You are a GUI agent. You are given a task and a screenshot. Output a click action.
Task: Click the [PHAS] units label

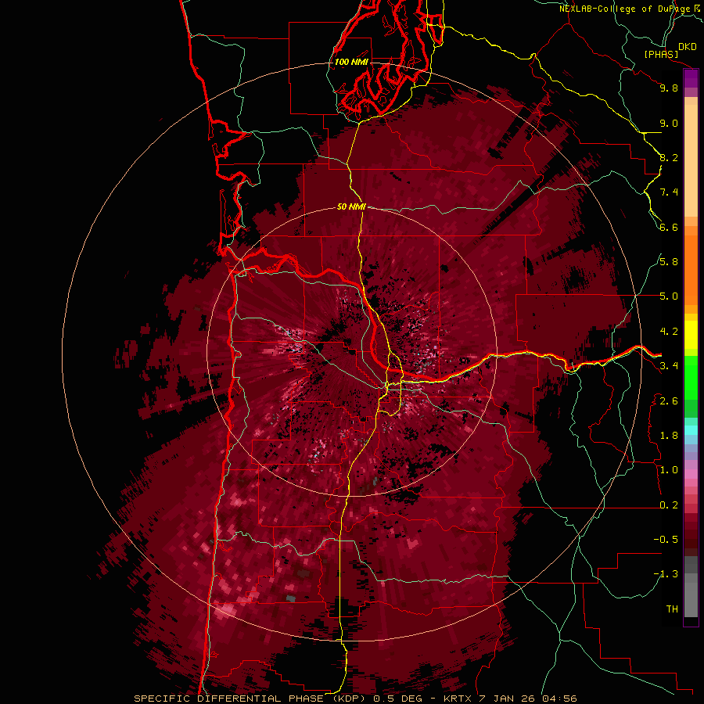pyautogui.click(x=661, y=54)
